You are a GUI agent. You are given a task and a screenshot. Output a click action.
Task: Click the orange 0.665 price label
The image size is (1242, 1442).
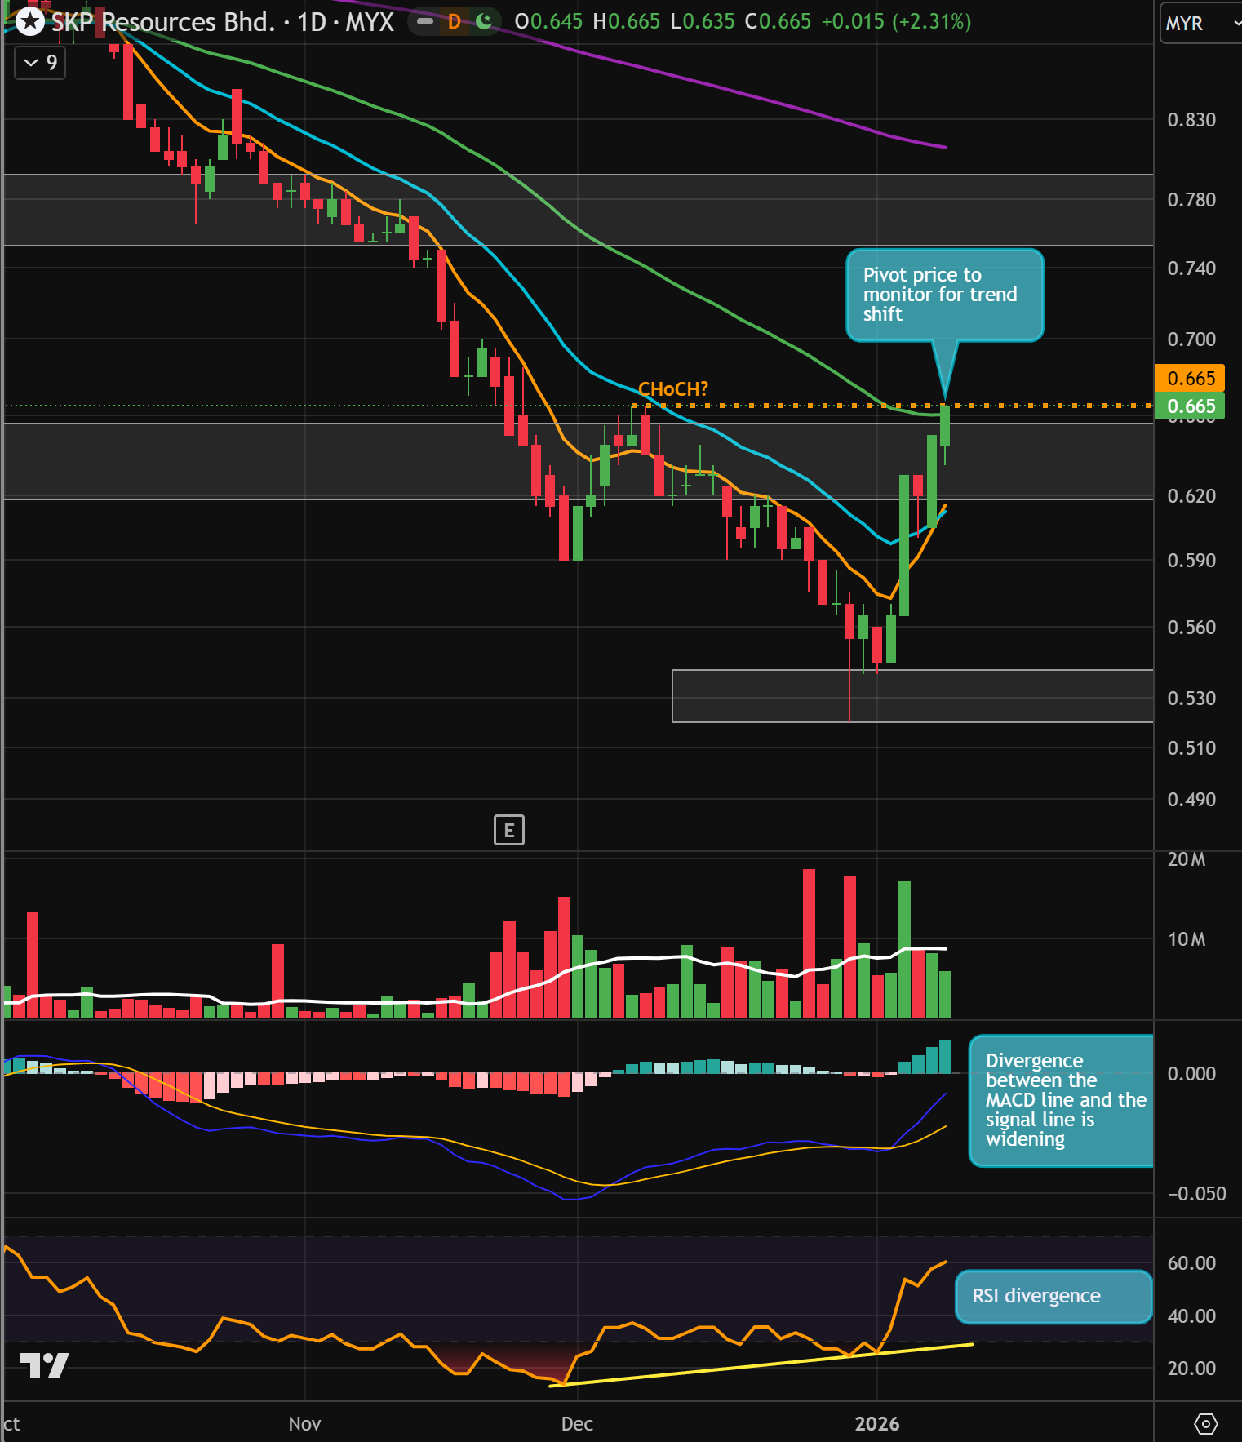click(1191, 378)
